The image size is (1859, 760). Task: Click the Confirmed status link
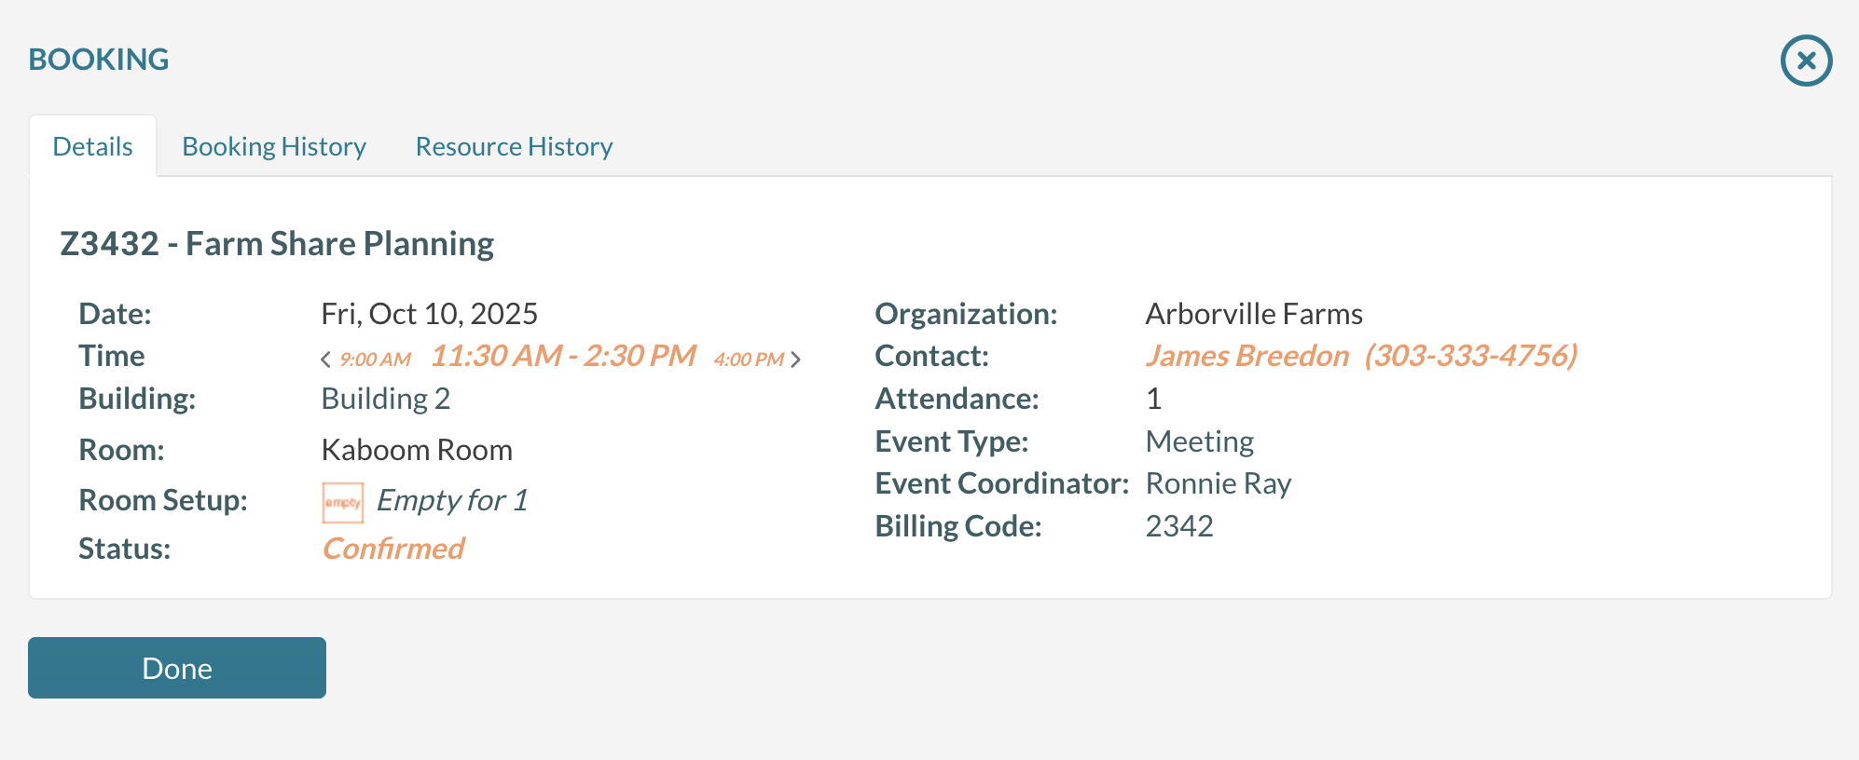pyautogui.click(x=393, y=549)
